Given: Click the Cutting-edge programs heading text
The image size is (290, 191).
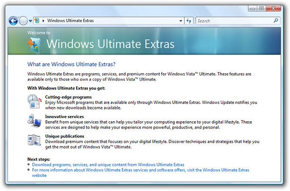Looking at the screenshot, I should click(x=68, y=97).
